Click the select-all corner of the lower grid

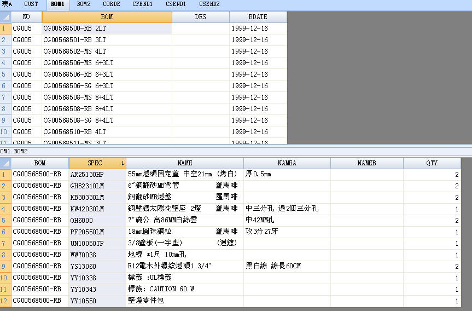(5, 163)
